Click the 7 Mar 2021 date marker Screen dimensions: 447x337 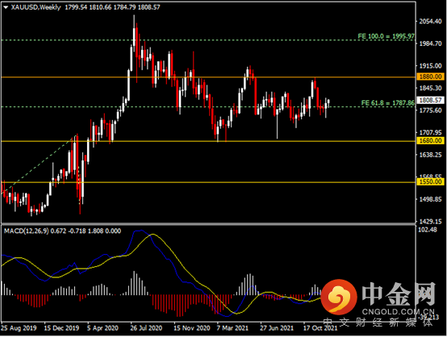point(232,328)
